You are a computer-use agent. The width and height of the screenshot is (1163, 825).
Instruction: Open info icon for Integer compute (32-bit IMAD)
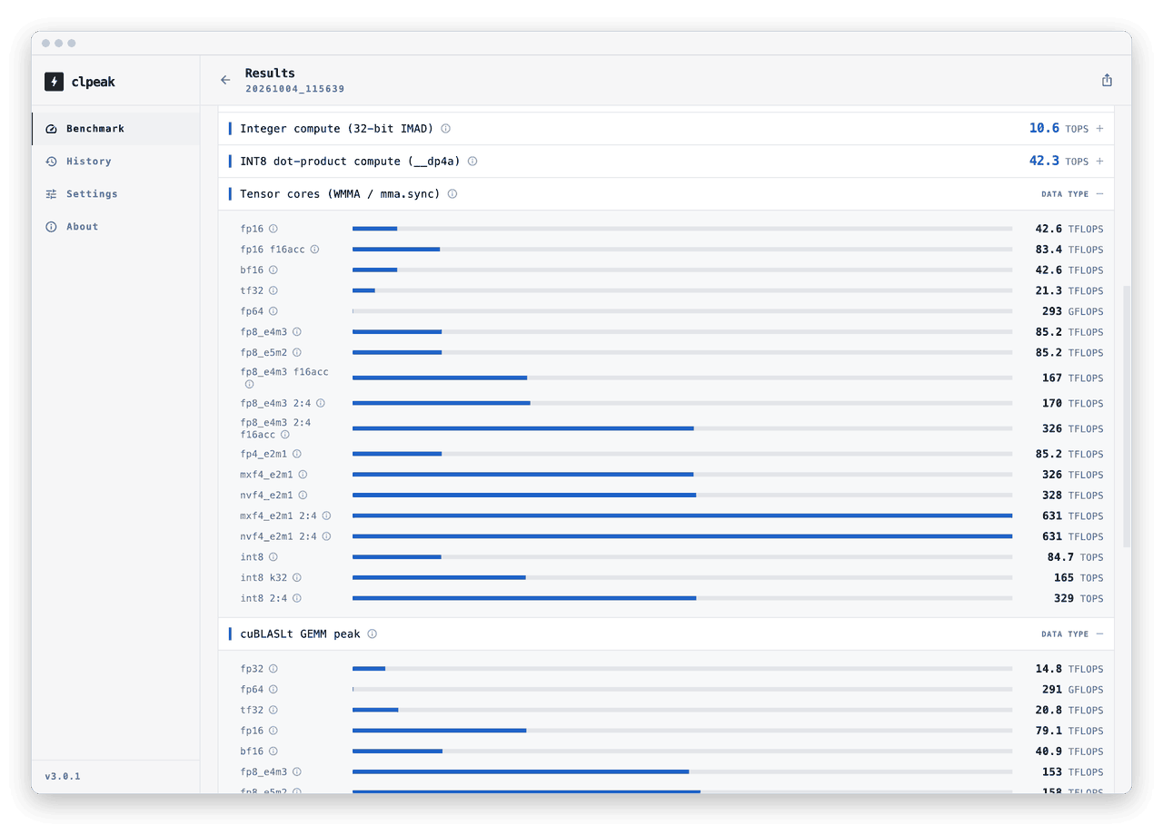445,129
